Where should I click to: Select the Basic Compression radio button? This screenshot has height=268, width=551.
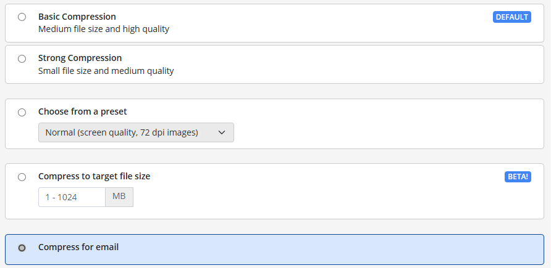(22, 17)
